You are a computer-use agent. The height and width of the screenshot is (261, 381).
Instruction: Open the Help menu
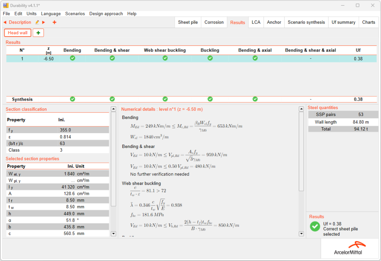pos(132,14)
